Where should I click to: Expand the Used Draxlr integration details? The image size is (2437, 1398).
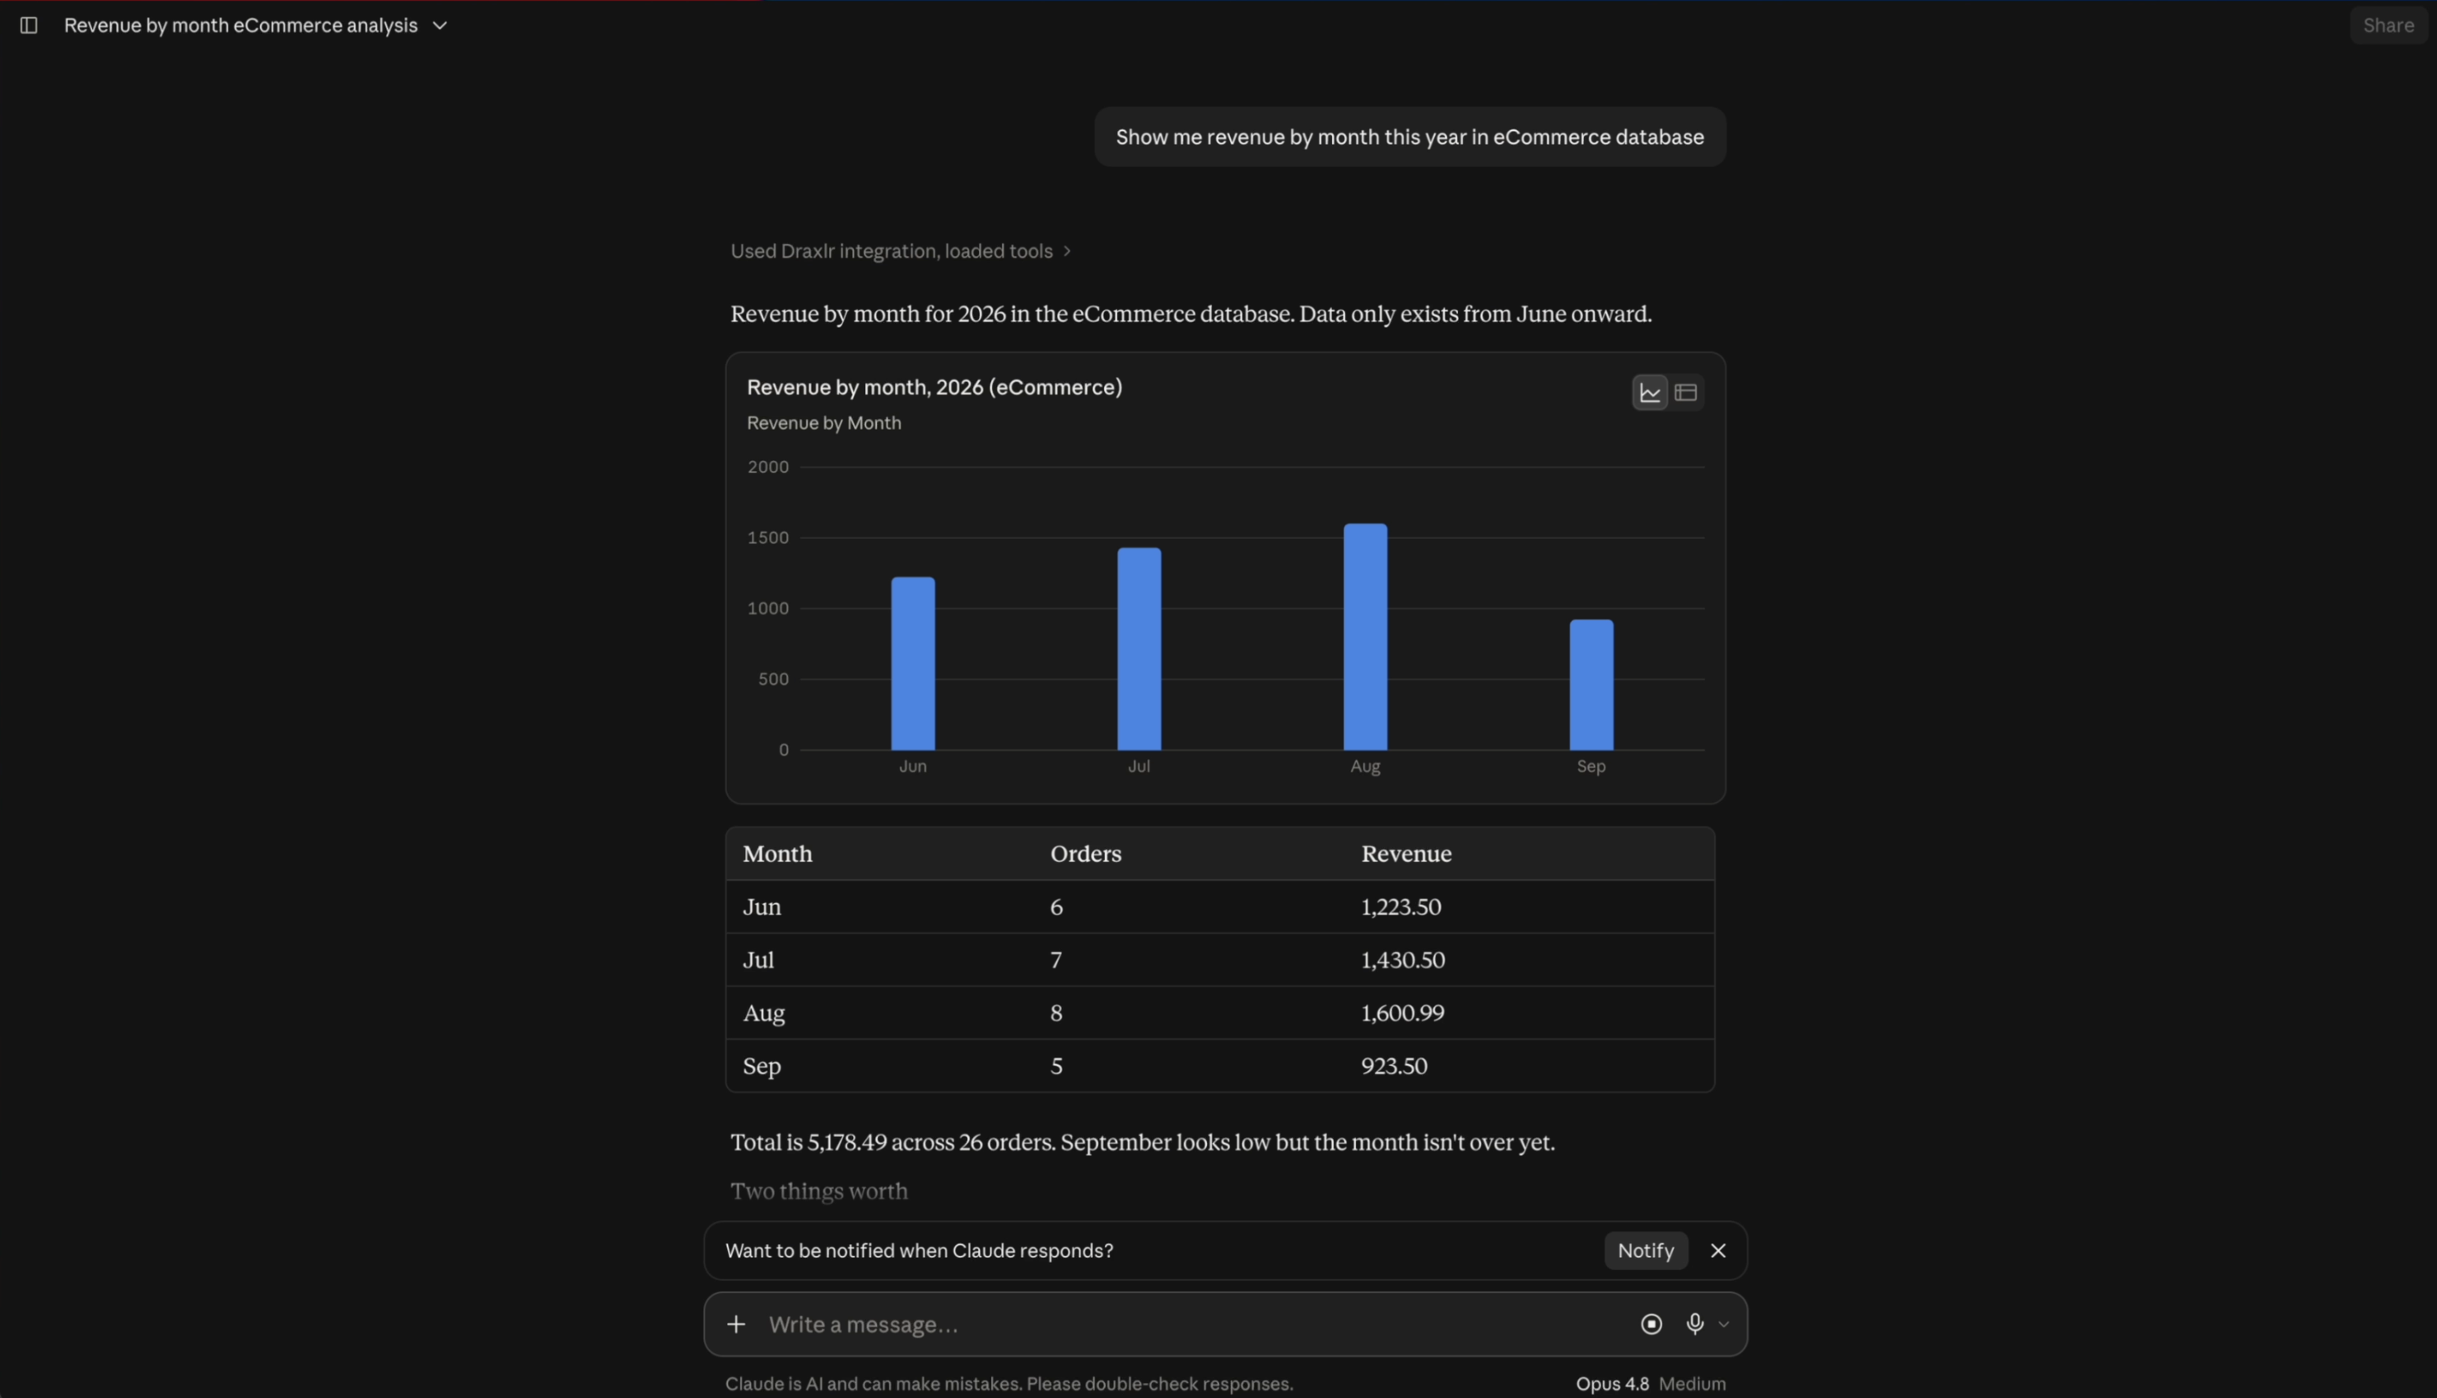901,250
